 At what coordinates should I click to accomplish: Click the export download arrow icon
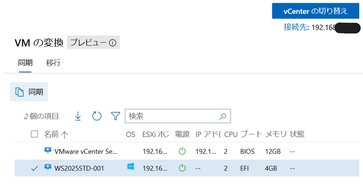[x=78, y=116]
